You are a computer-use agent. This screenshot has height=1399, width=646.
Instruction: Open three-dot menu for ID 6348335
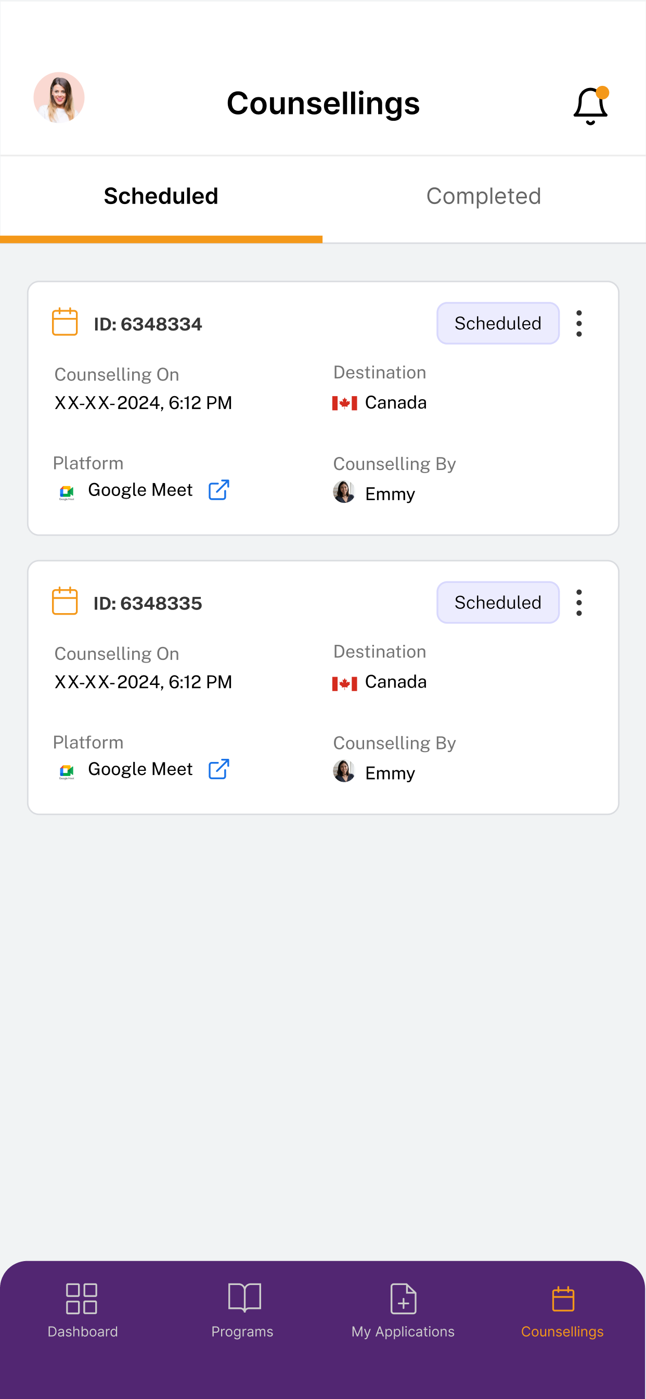tap(579, 603)
